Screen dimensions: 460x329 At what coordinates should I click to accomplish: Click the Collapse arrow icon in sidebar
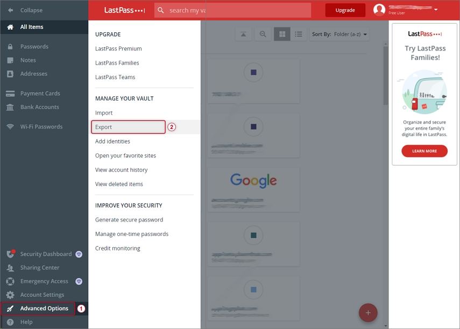click(x=11, y=10)
